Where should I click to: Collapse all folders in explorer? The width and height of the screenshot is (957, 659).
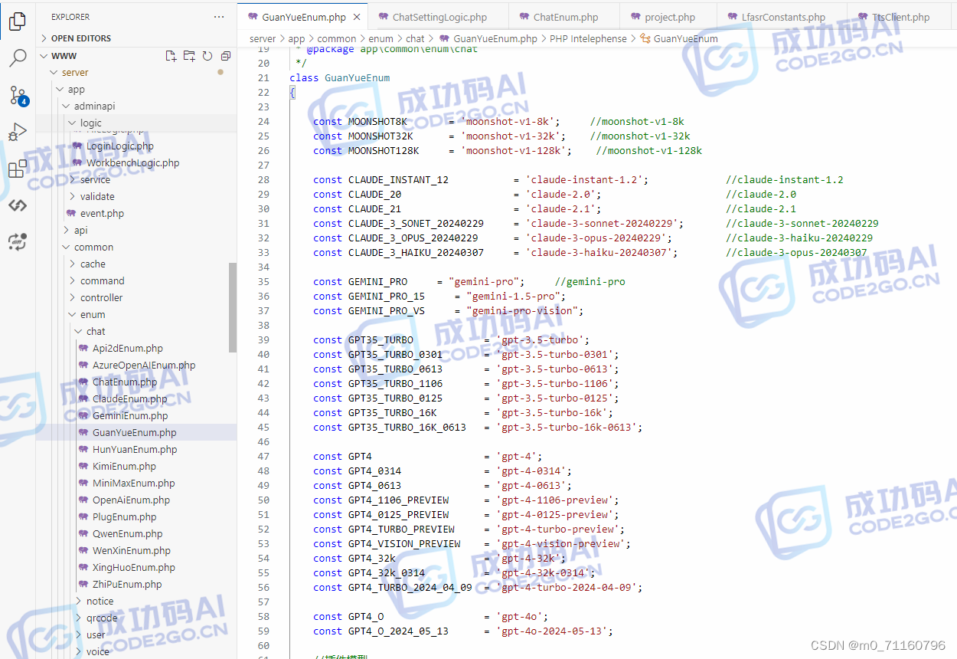(226, 56)
